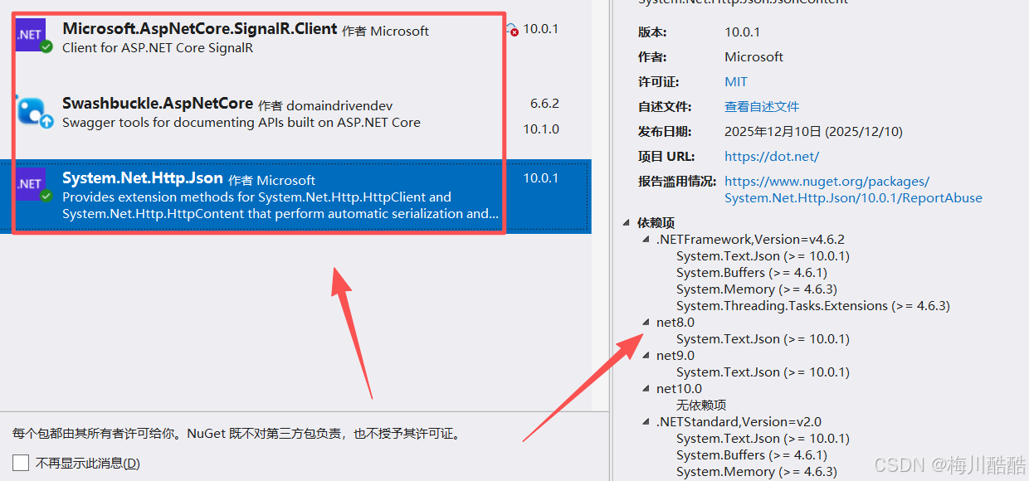The height and width of the screenshot is (481, 1029).
Task: Click the 查看自述文件 link
Action: click(761, 106)
